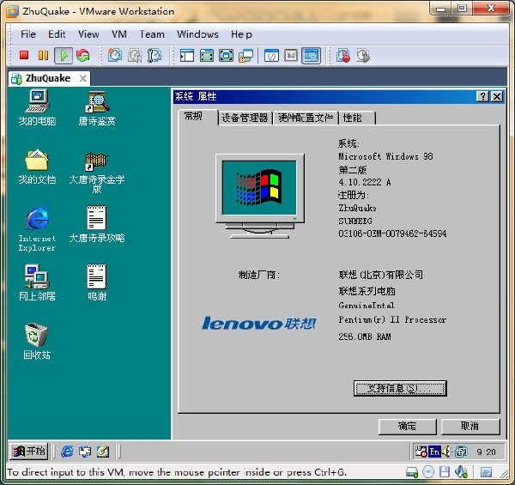Click the green Power On play button
Image resolution: width=515 pixels, height=485 pixels.
click(x=63, y=55)
